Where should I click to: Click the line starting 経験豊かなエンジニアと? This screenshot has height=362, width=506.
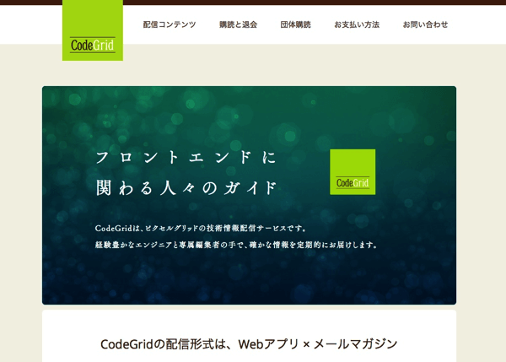(x=236, y=245)
